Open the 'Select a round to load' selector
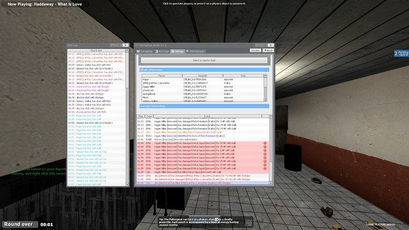The height and width of the screenshot is (230, 409). click(x=204, y=60)
